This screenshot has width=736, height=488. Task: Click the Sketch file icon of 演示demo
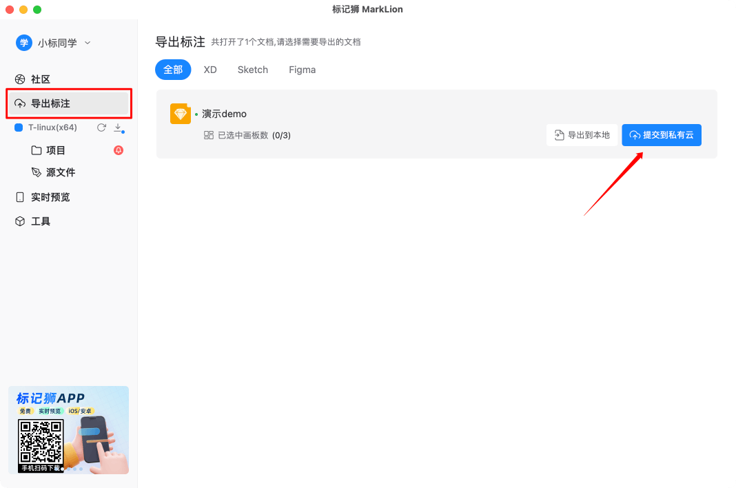tap(181, 114)
